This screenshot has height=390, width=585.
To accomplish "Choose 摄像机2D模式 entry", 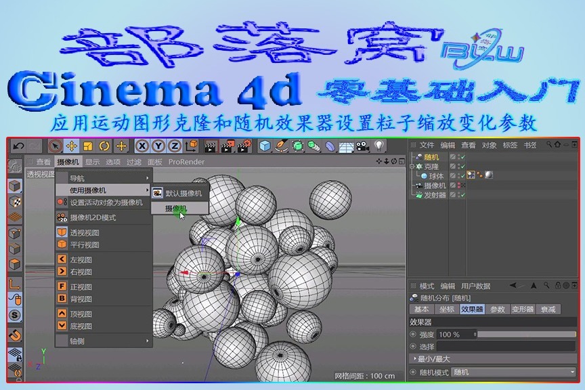I will coord(104,217).
